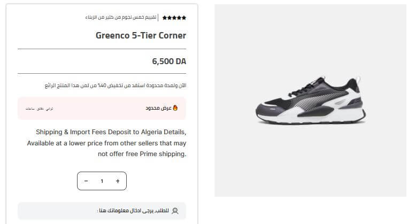415x224 pixels.
Task: Click the quantity value field showing 1
Action: pyautogui.click(x=102, y=181)
